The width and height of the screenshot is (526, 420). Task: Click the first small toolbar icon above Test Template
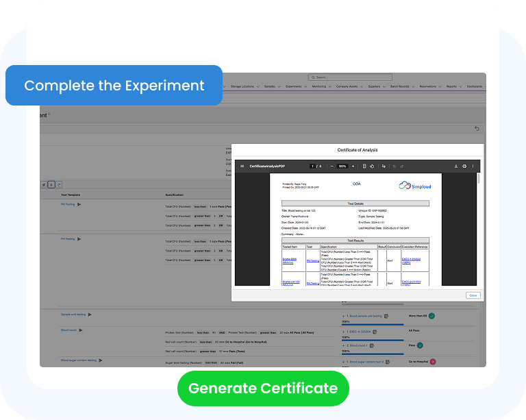click(x=44, y=185)
